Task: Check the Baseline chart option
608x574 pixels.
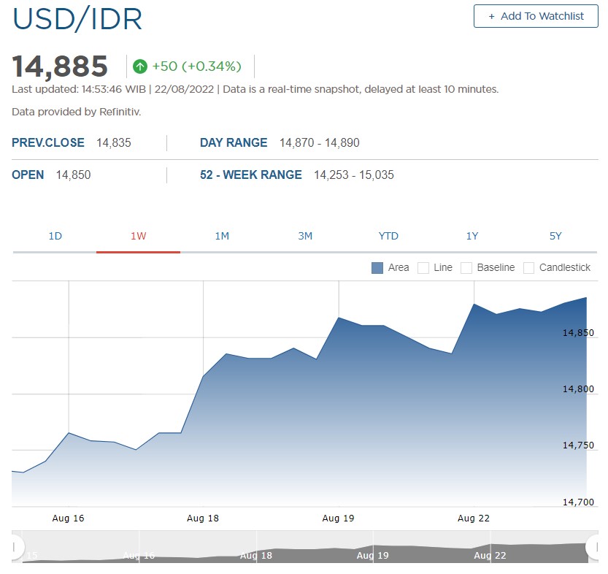Action: tap(467, 268)
